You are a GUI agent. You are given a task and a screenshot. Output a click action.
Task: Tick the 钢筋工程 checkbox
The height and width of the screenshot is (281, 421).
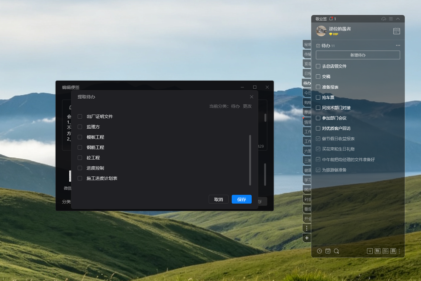pos(80,147)
